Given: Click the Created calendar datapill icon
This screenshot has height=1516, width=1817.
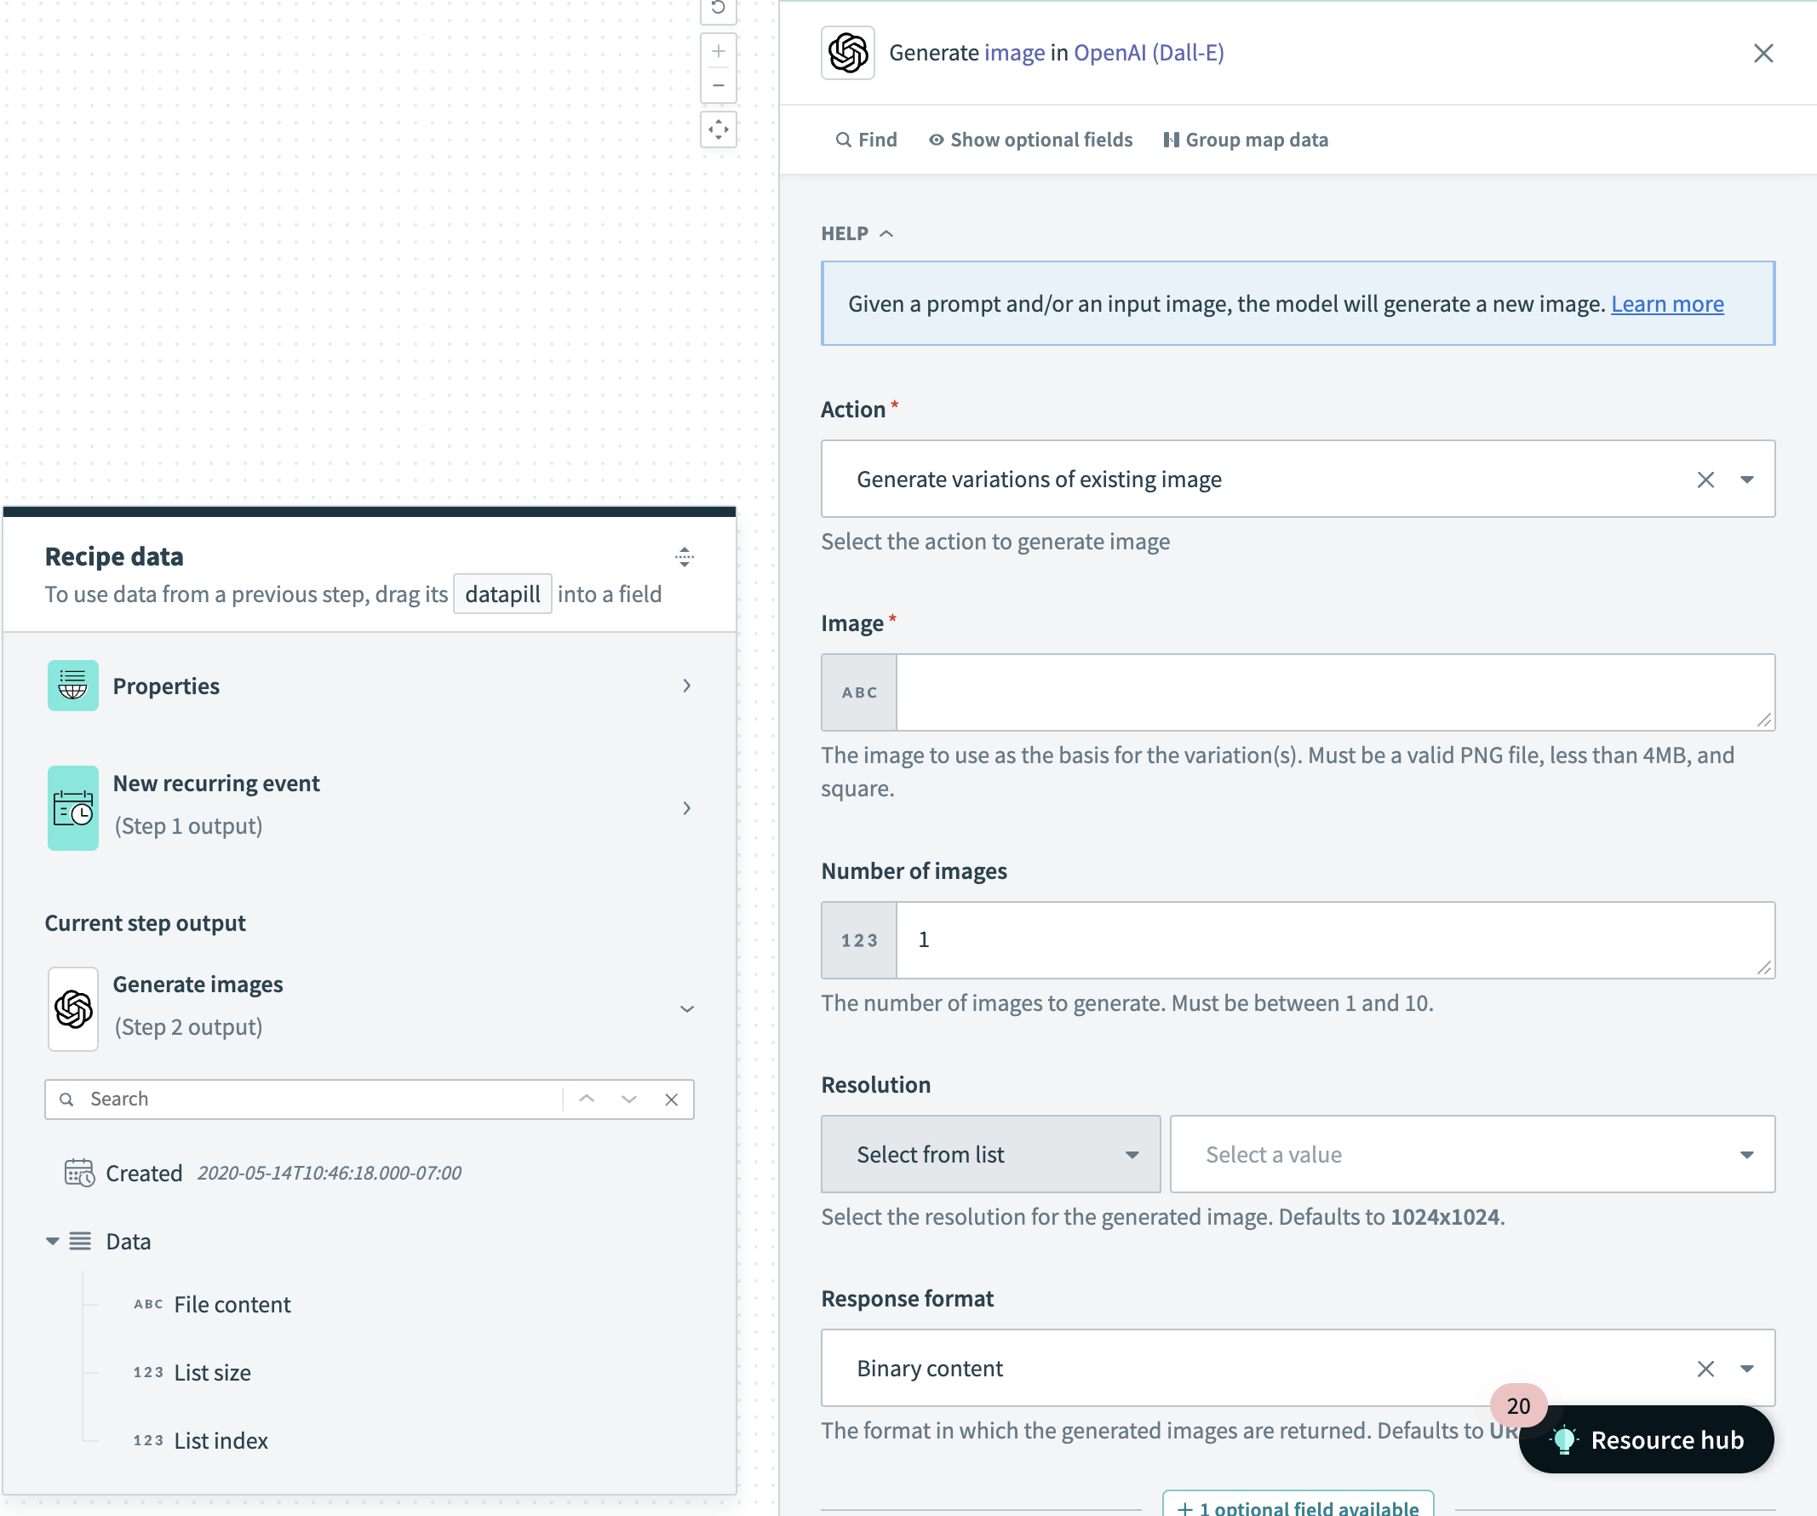Looking at the screenshot, I should 78,1174.
